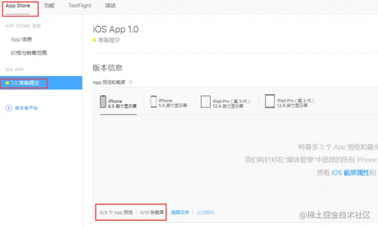Select the 1.0 准备提交 version entry
Image resolution: width=378 pixels, height=227 pixels.
click(x=41, y=82)
